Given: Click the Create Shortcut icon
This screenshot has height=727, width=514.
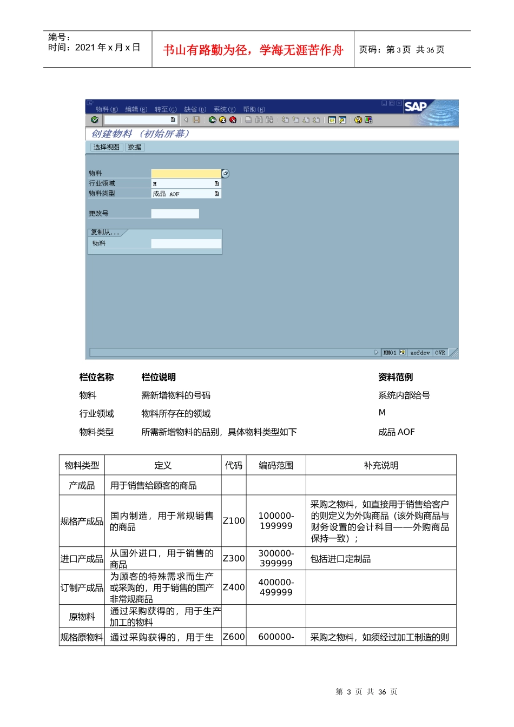Looking at the screenshot, I should tap(342, 120).
